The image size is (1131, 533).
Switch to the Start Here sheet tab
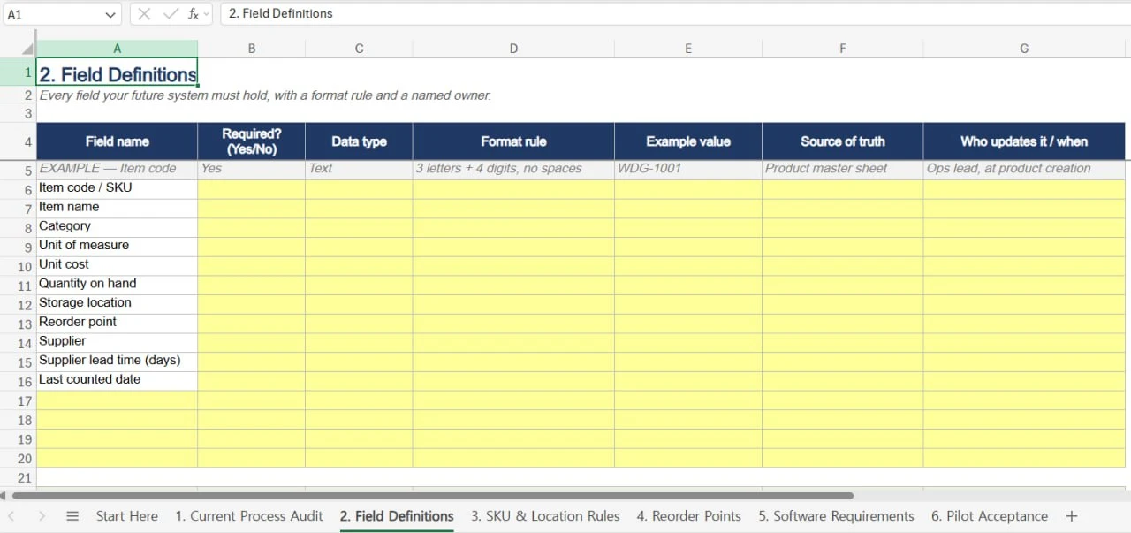[x=127, y=516]
